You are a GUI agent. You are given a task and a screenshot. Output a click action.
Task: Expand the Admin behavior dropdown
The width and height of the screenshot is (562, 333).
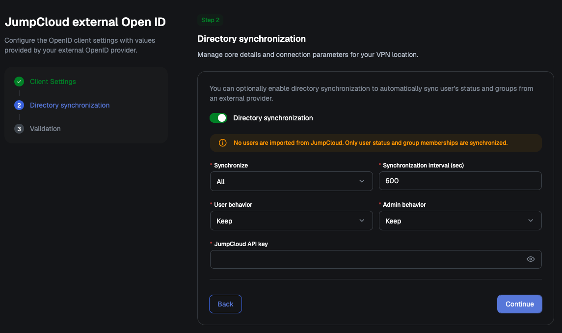coord(460,221)
